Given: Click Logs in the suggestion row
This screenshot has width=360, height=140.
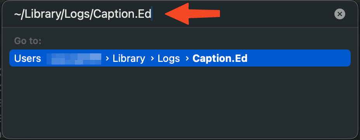Looking at the screenshot, I should point(169,58).
